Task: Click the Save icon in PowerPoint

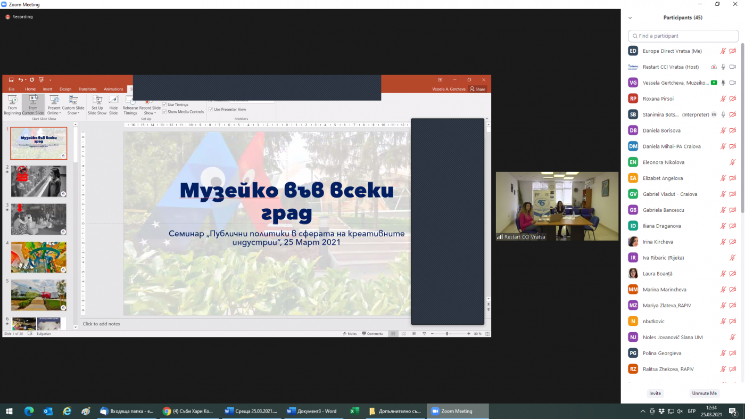Action: 11,79
